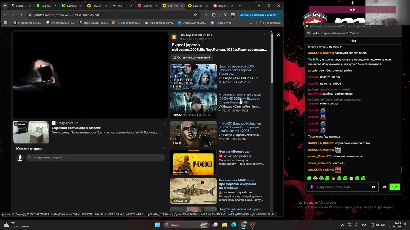This screenshot has height=230, width=410.
Task: Click the Windows taskbar 'Поиск' search box
Action: [x=187, y=225]
